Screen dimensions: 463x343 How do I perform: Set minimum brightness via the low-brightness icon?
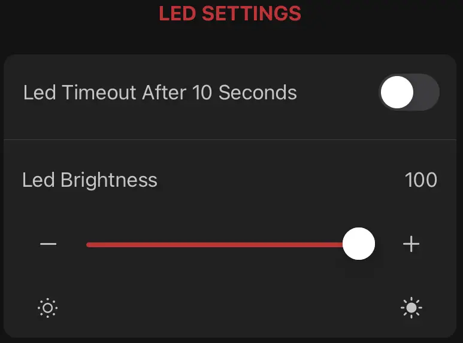(48, 308)
